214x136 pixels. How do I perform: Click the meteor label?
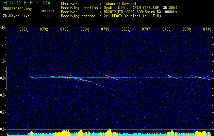tap(48, 11)
